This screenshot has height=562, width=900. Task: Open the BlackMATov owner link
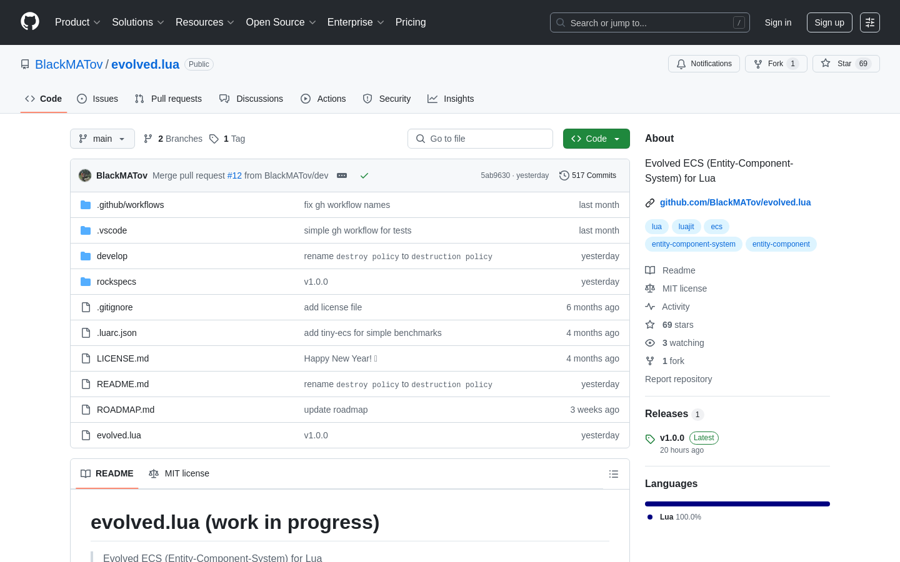[x=69, y=64]
